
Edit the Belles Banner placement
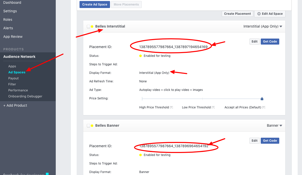[254, 141]
